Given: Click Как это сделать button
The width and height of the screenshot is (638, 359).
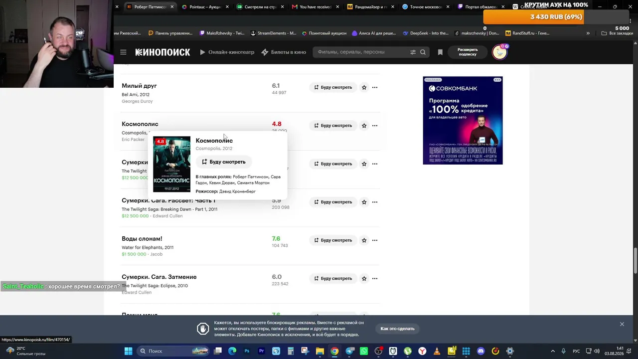Looking at the screenshot, I should (x=397, y=329).
